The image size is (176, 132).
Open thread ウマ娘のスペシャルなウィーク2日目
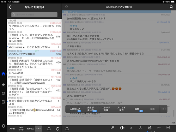(x=34, y=26)
